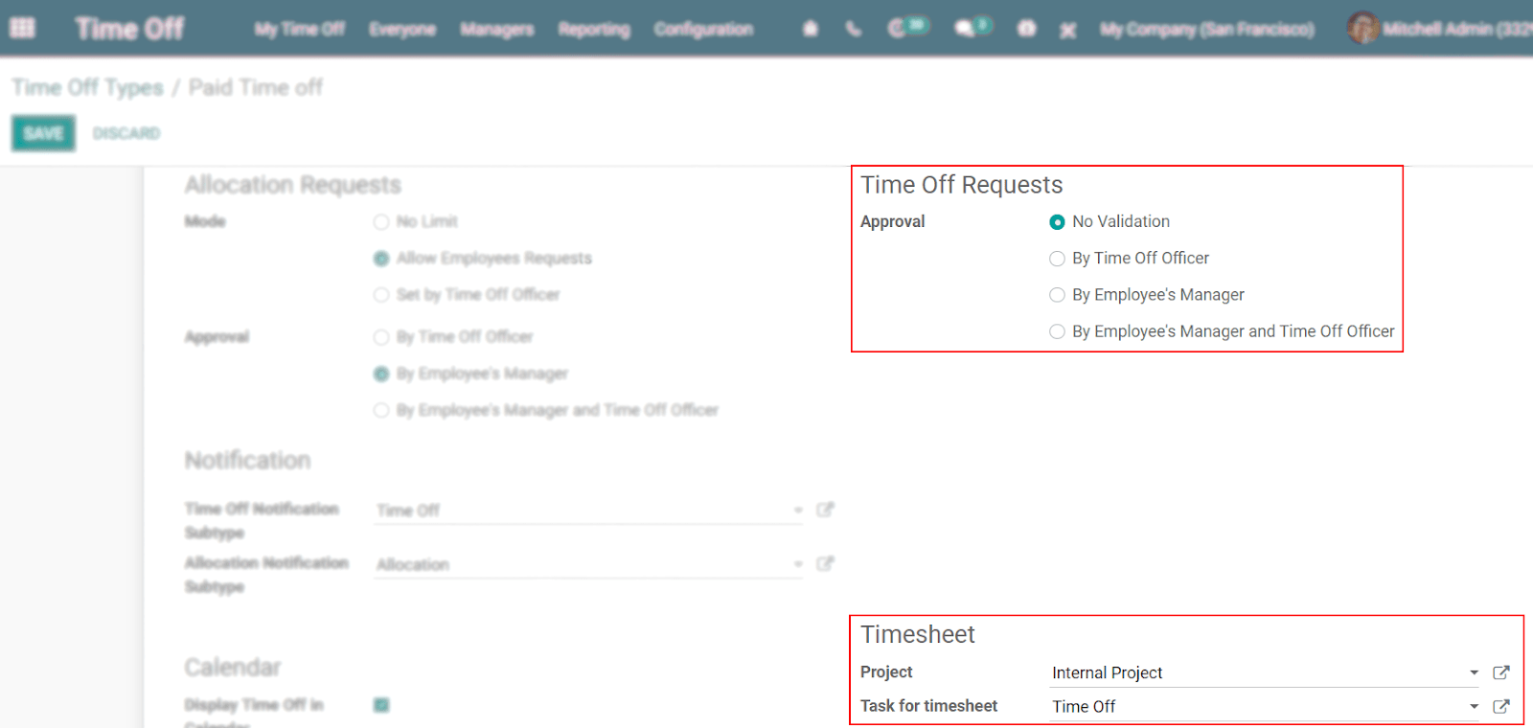1533x728 pixels.
Task: Click the phone call icon
Action: [853, 29]
